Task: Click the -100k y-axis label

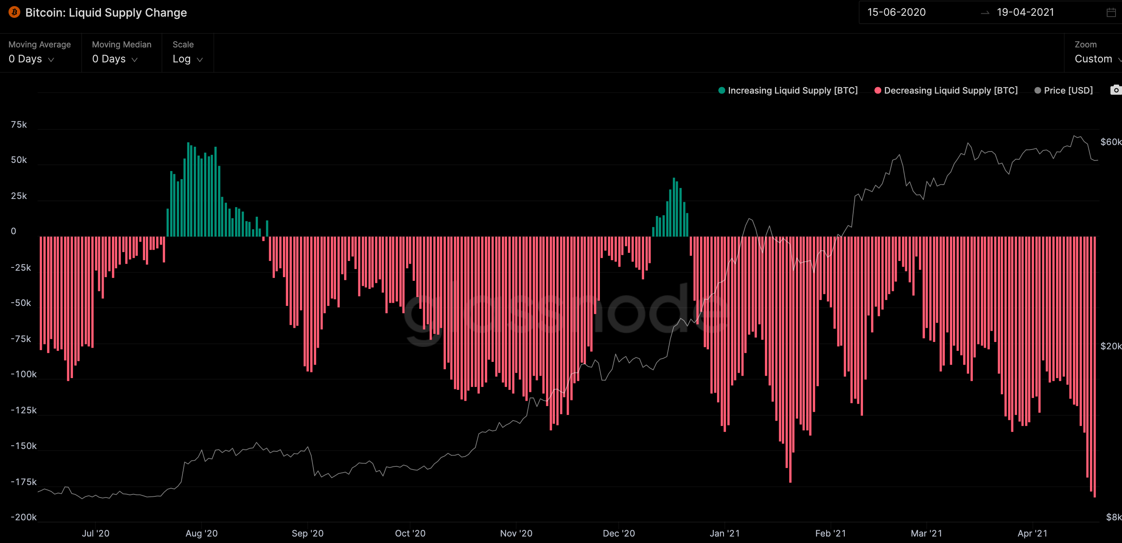Action: click(24, 374)
